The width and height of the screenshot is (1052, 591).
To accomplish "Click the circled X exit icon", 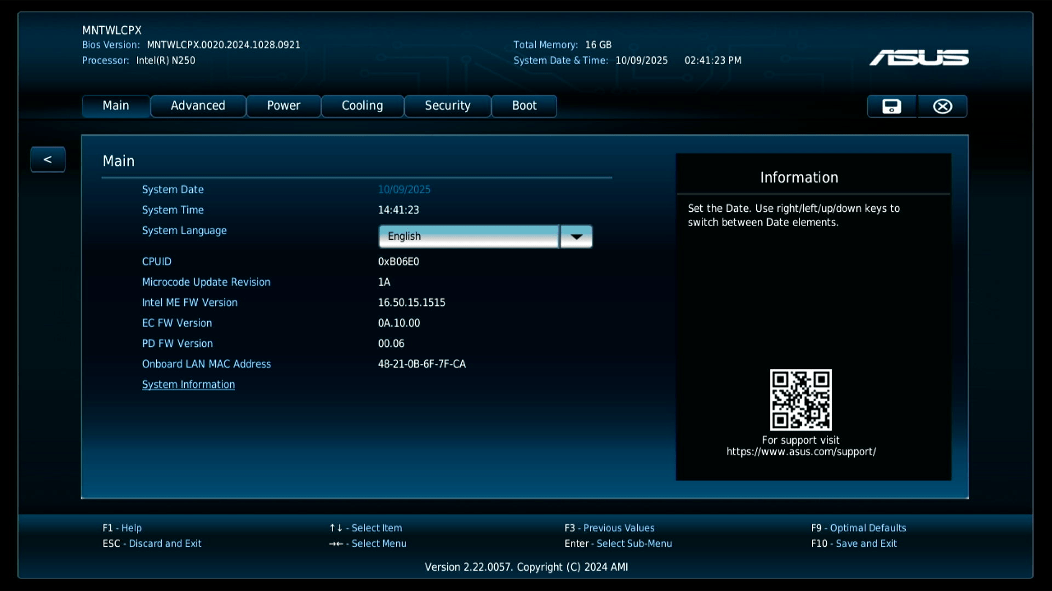I will [942, 106].
